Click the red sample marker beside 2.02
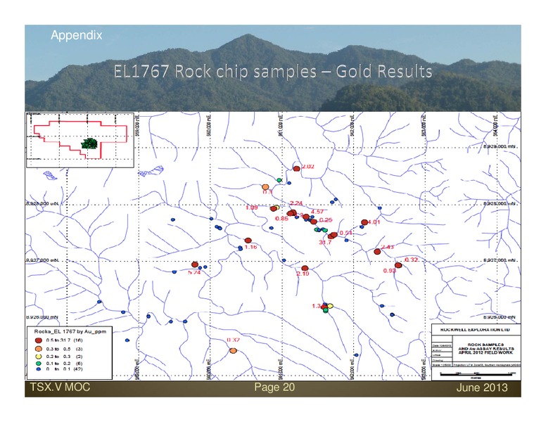Screen dimensions: 546x422 tap(297, 169)
